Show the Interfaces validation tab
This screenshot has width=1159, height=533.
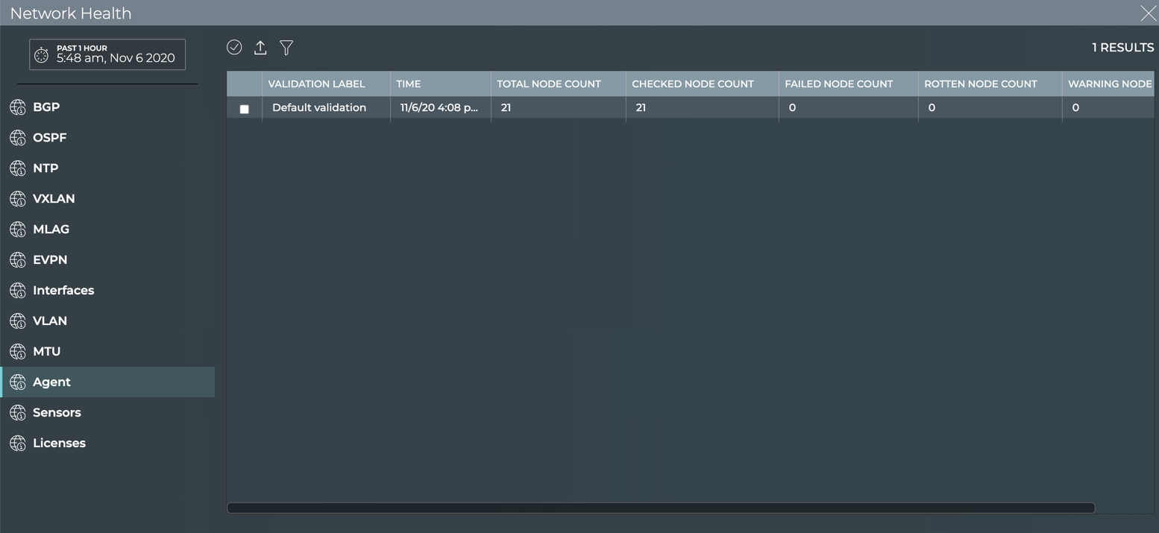[x=63, y=291]
